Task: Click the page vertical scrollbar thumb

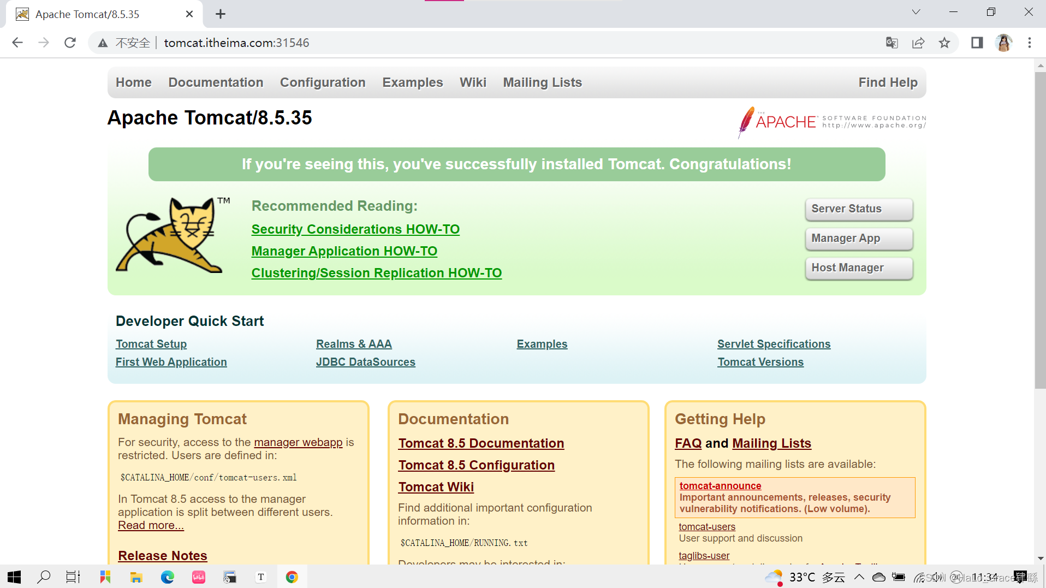Action: pyautogui.click(x=1040, y=229)
